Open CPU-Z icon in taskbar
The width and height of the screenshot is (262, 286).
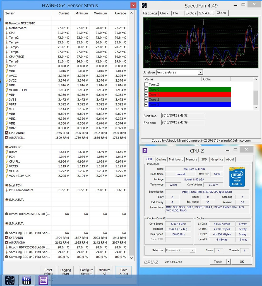click(x=43, y=280)
